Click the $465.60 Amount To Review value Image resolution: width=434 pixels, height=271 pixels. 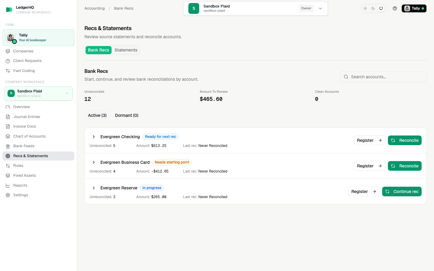211,99
